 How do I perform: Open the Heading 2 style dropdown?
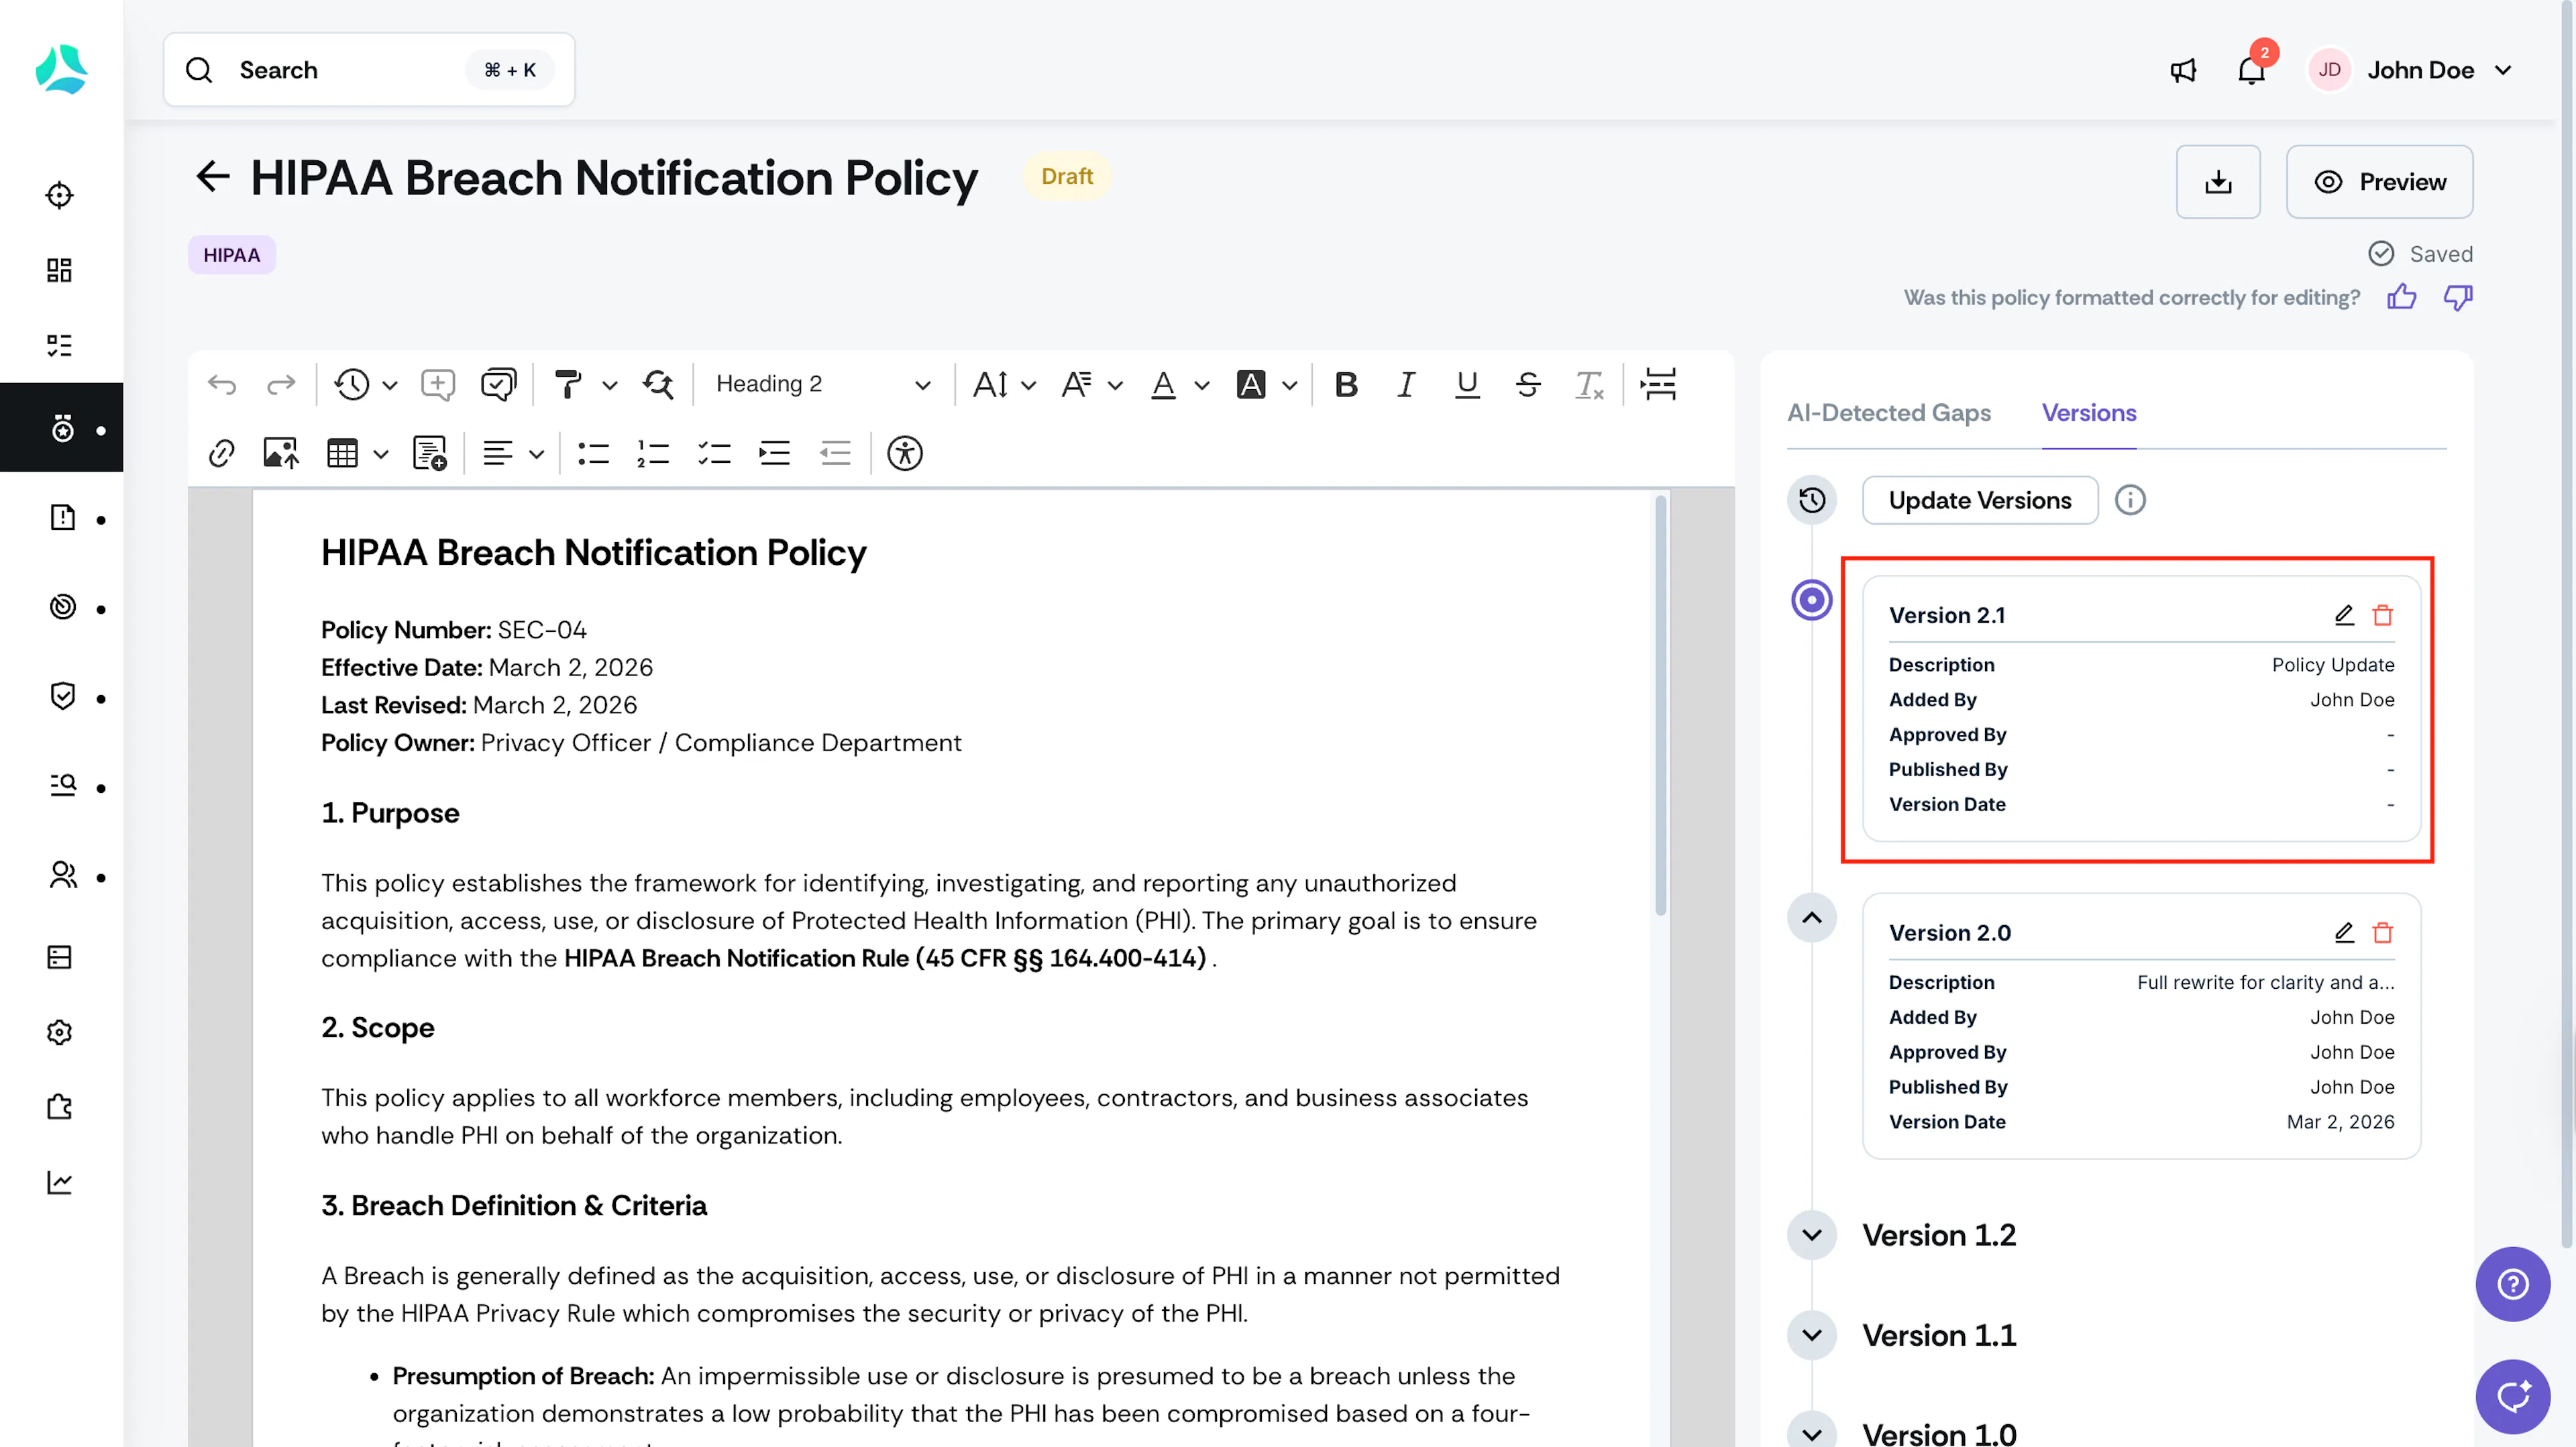coord(823,384)
